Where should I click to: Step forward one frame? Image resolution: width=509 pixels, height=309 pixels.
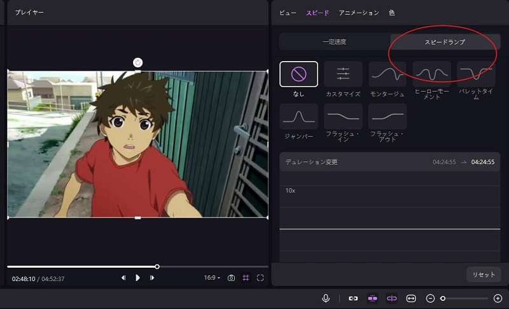(152, 278)
